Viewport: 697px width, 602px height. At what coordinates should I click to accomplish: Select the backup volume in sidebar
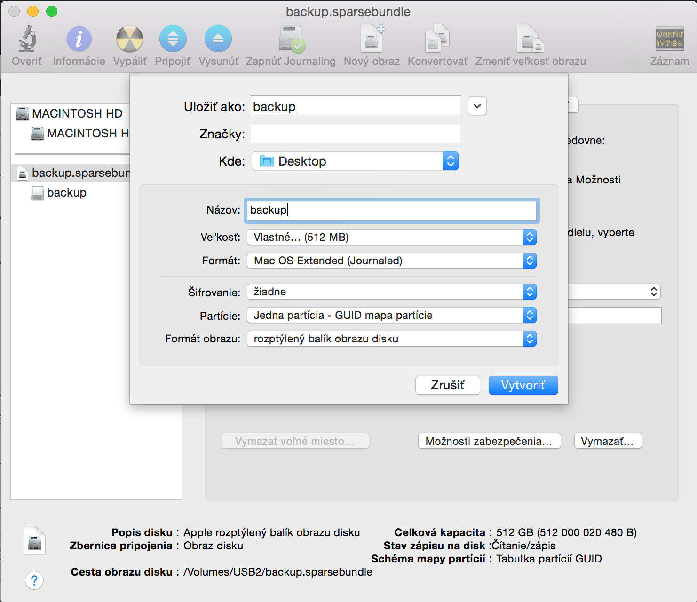click(59, 193)
